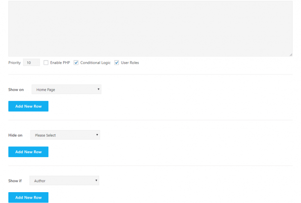Uncheck the Conditional Logic checkbox
Screen dimensions: 301x203
click(76, 63)
